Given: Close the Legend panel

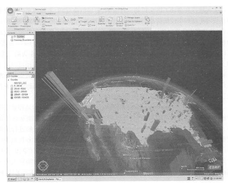Looking at the screenshot, I should [x=32, y=73].
